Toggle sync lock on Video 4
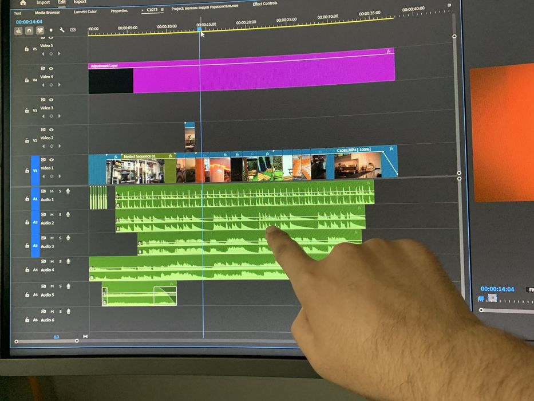This screenshot has height=401, width=534. 43,68
